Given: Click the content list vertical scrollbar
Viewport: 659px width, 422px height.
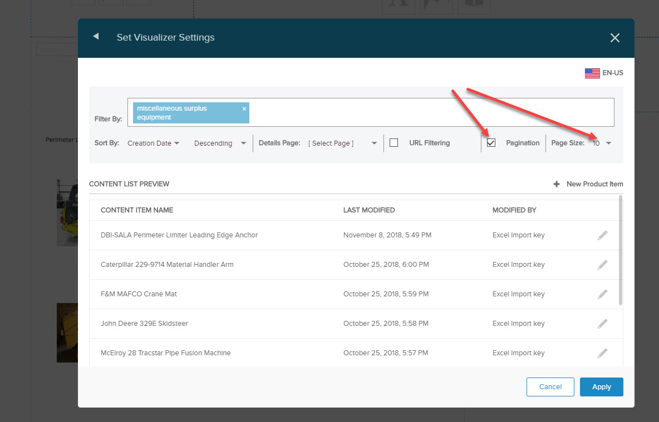Looking at the screenshot, I should pyautogui.click(x=620, y=250).
